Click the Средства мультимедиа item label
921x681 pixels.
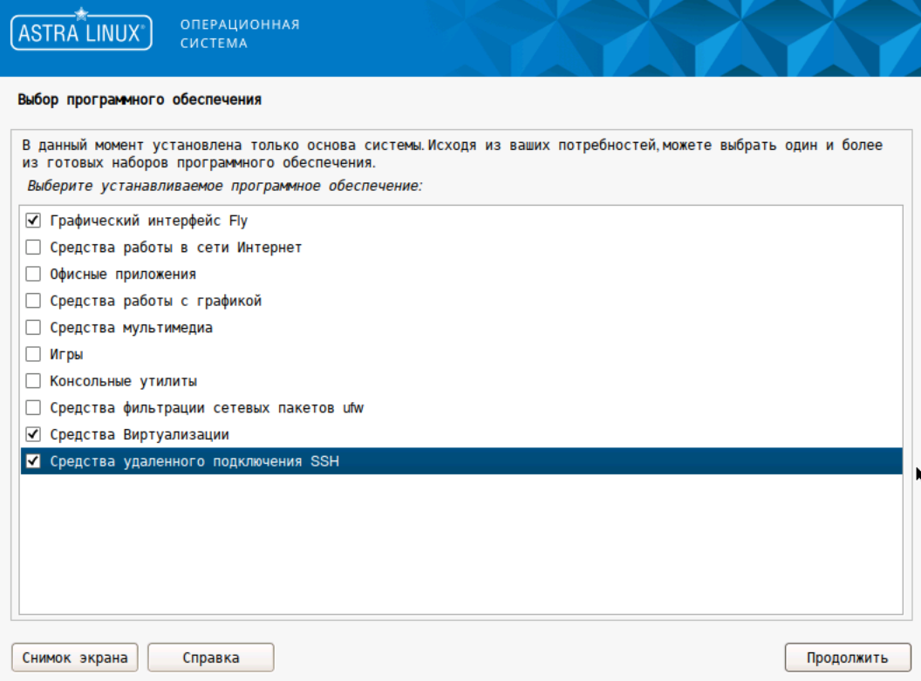point(131,328)
